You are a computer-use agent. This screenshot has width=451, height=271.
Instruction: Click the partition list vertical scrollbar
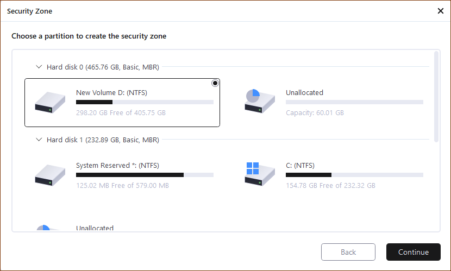coord(436,96)
